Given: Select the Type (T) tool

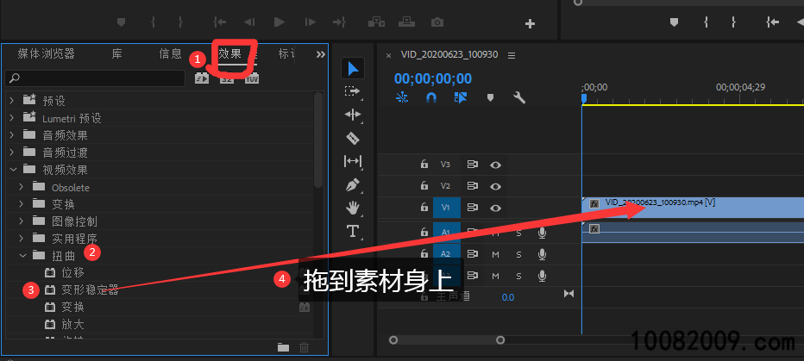Looking at the screenshot, I should coord(353,231).
